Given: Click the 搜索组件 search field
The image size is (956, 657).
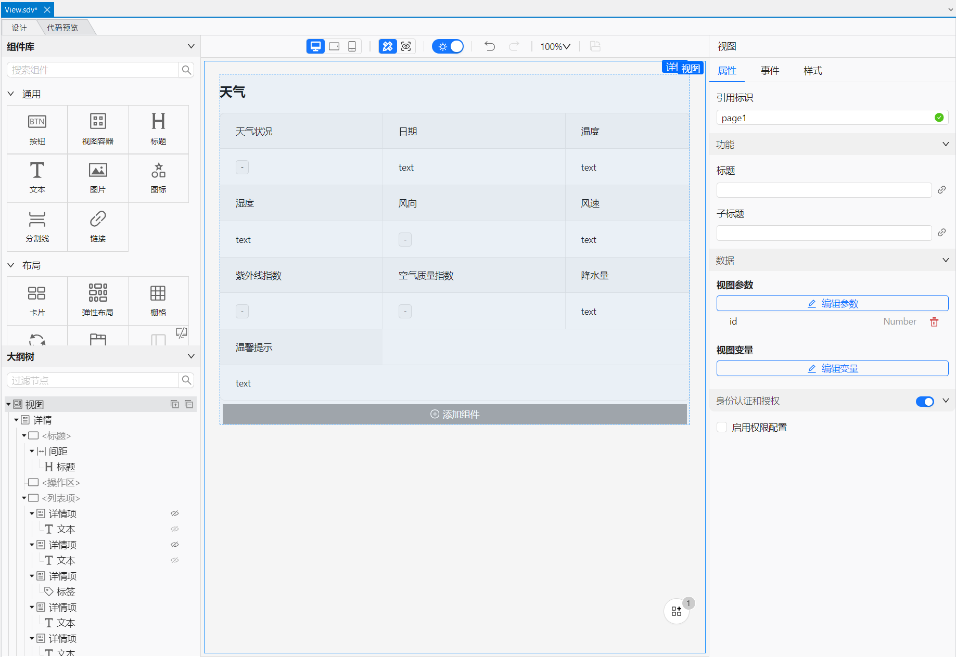Looking at the screenshot, I should [x=94, y=70].
